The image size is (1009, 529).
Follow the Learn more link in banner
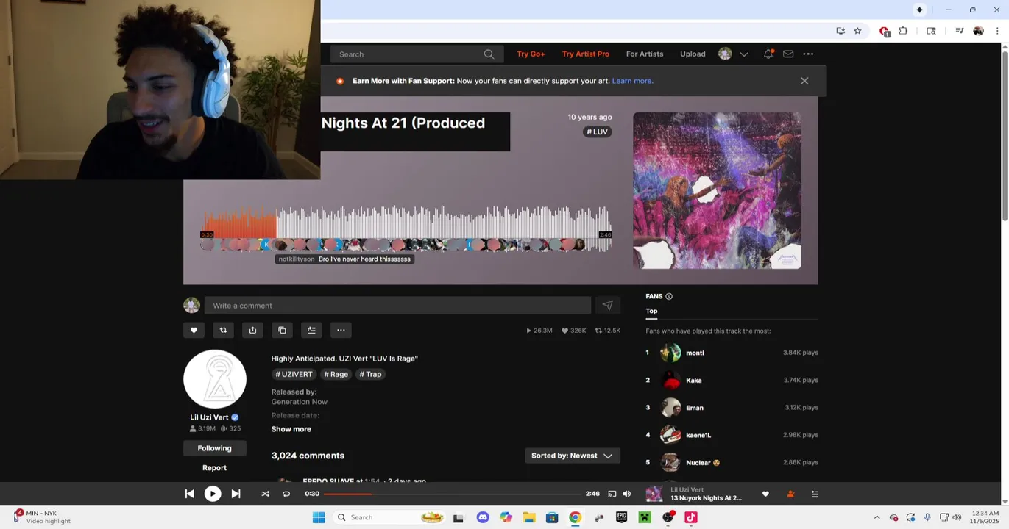(x=632, y=81)
